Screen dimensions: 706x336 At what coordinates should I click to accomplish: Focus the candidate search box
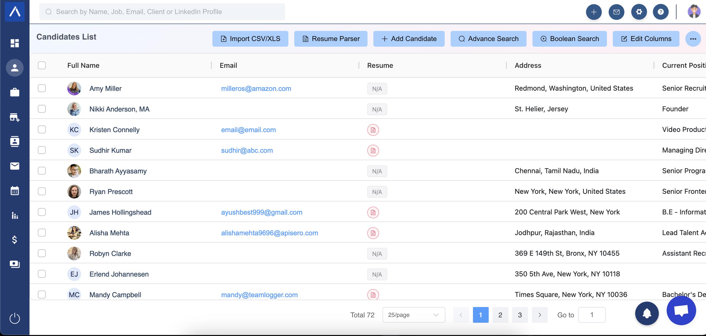tap(162, 12)
